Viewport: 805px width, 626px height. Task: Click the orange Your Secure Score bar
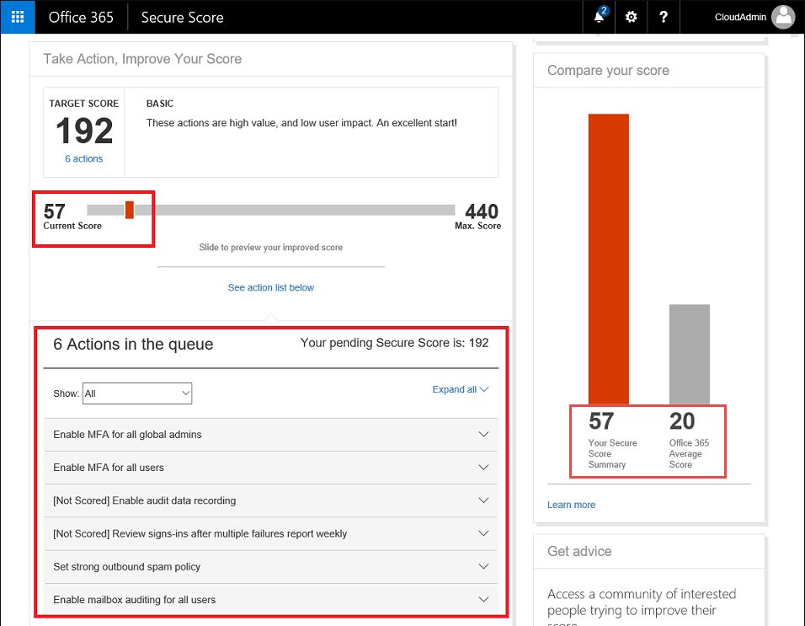pos(608,259)
